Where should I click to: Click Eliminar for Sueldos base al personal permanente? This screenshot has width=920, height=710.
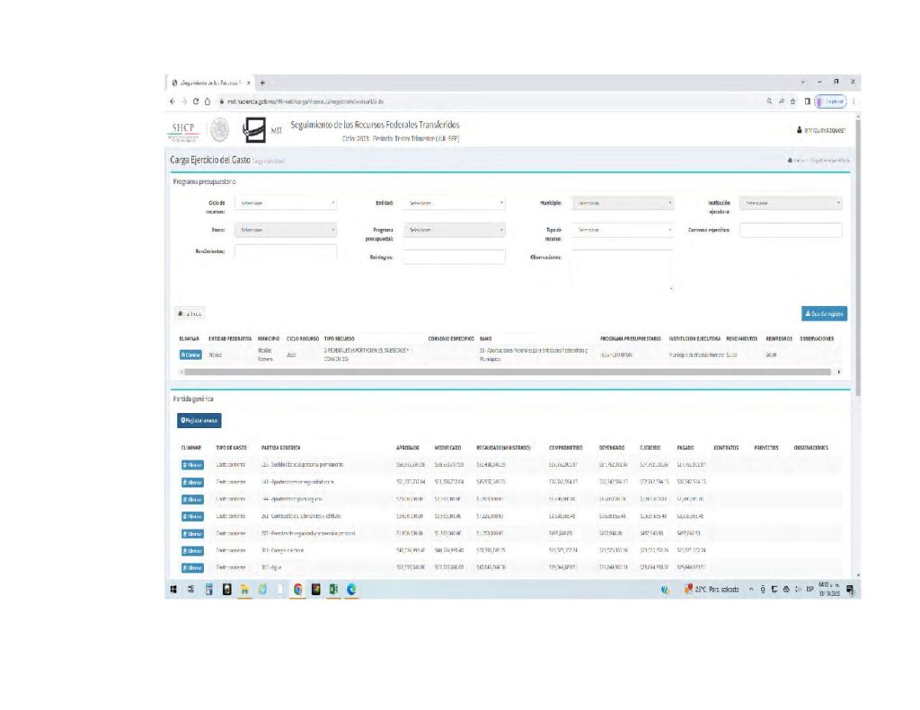[192, 465]
